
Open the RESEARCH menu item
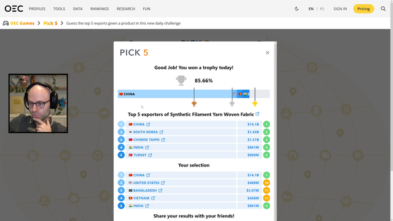125,9
